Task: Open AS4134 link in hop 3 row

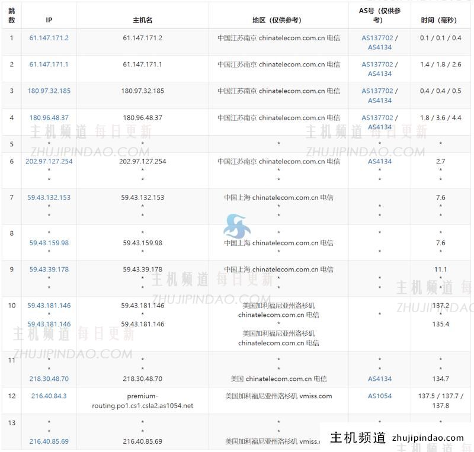Action: point(380,100)
